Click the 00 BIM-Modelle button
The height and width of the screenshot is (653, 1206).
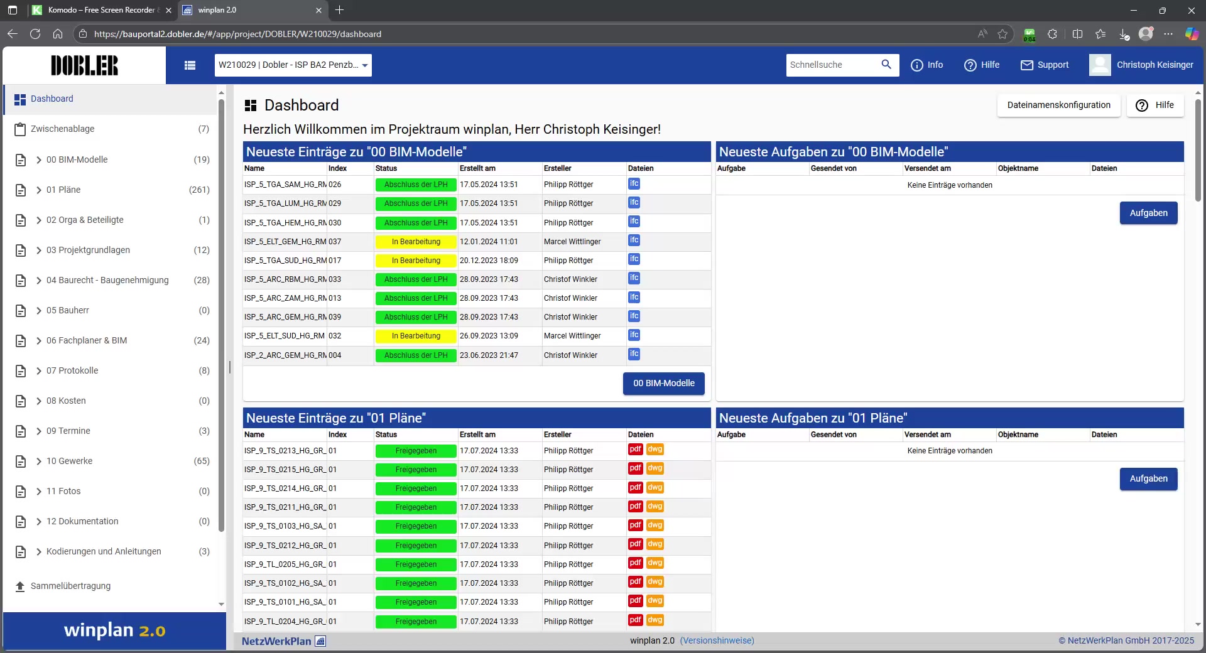pyautogui.click(x=664, y=384)
